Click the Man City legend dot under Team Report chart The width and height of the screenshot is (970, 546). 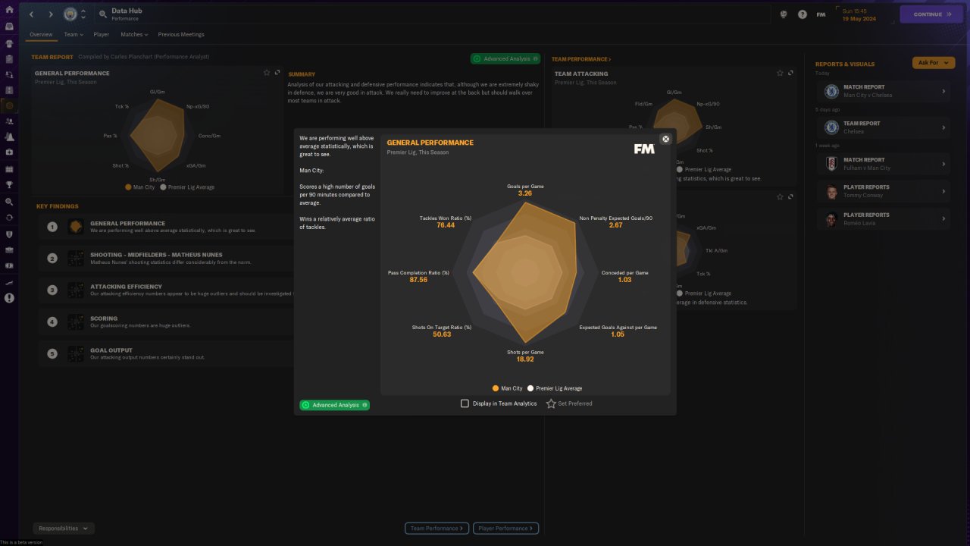pos(130,187)
